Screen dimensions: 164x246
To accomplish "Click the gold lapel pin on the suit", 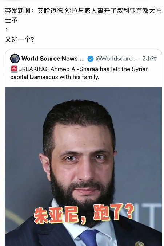I will click(140, 244).
